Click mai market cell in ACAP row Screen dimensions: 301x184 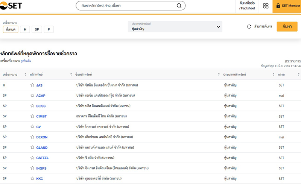point(281,96)
